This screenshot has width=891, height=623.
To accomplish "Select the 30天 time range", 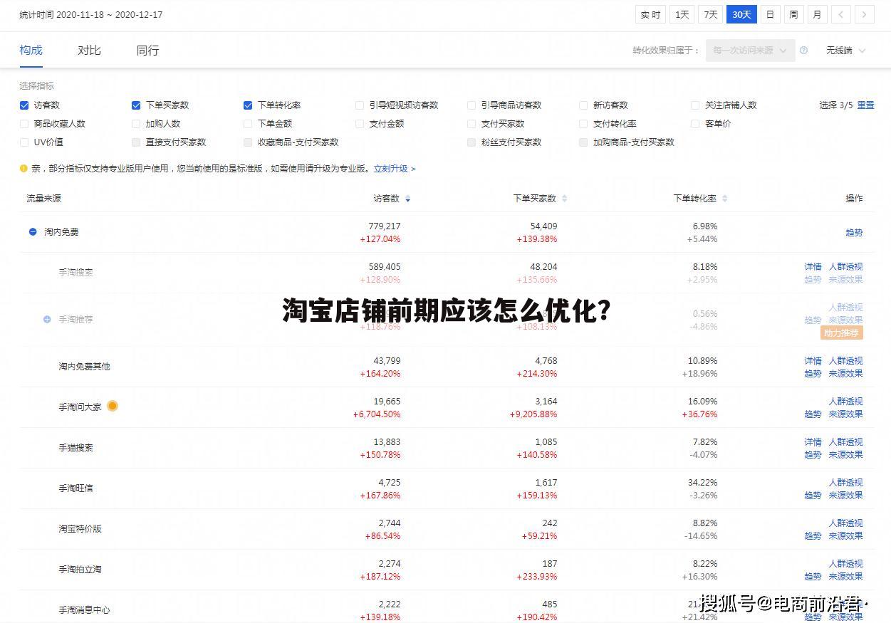I will click(741, 14).
